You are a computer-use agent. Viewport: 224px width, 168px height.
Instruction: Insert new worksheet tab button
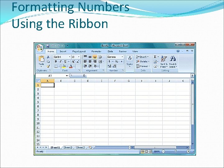(x=91, y=147)
